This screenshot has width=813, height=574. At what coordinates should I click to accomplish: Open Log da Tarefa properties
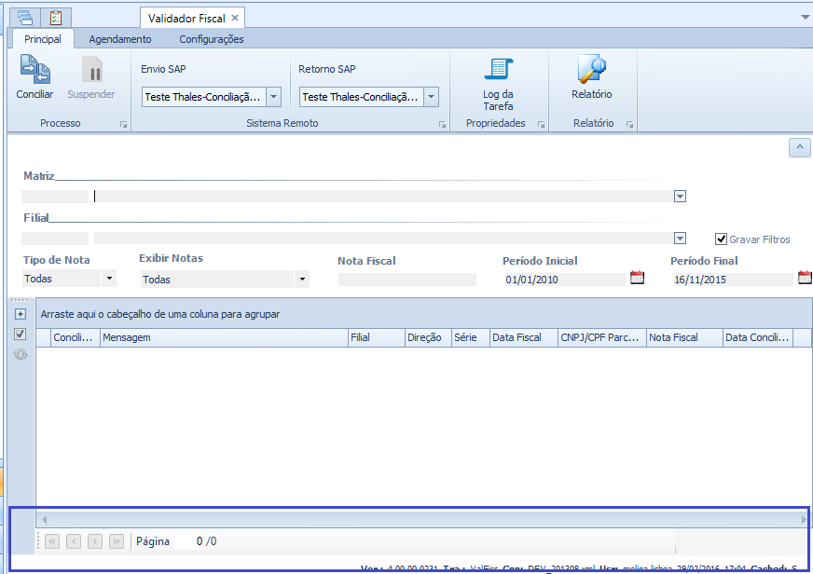pos(498,71)
